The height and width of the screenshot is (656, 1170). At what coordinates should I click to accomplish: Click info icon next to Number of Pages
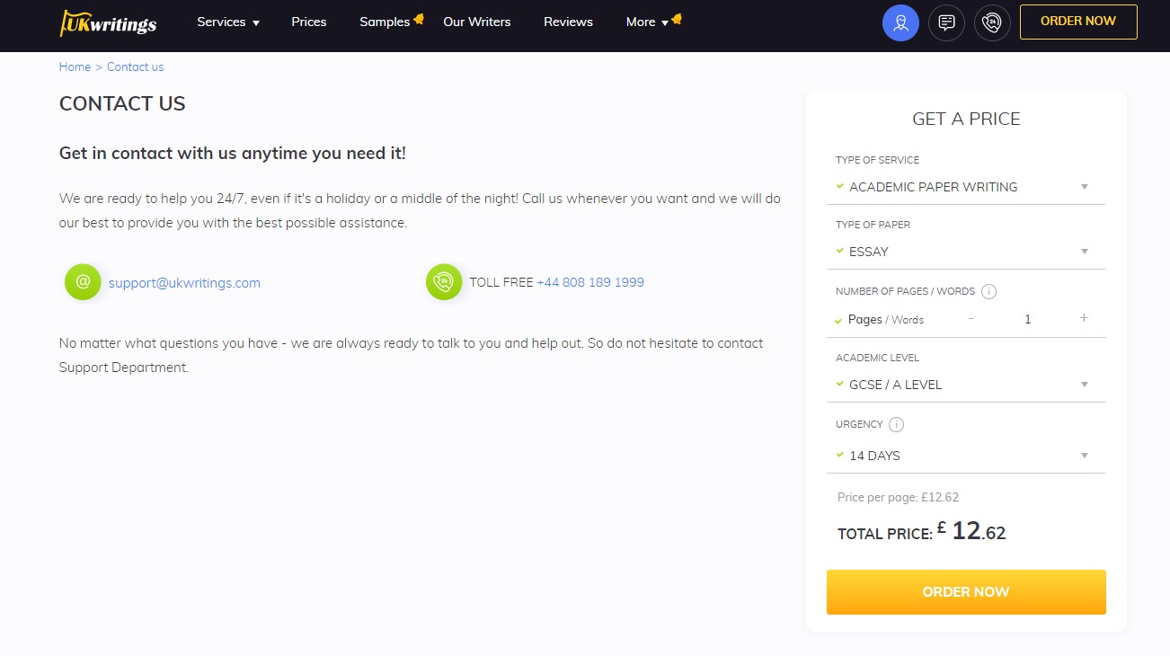coord(989,291)
